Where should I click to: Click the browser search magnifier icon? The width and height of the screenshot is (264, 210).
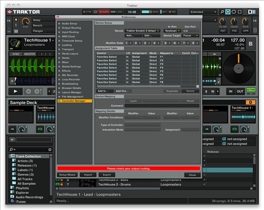12,150
